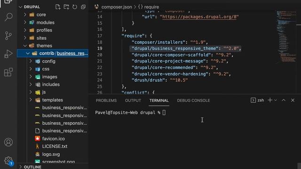Open the Source Control view
The height and width of the screenshot is (169, 301).
tap(8, 36)
